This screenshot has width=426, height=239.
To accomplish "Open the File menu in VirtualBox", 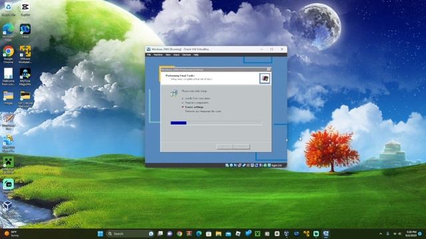I will click(149, 54).
